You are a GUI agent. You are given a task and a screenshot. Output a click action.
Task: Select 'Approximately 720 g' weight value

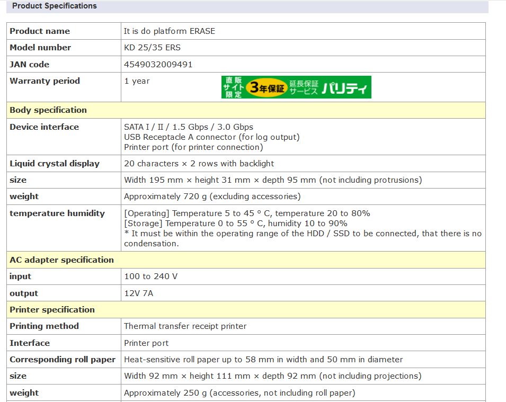tap(212, 196)
